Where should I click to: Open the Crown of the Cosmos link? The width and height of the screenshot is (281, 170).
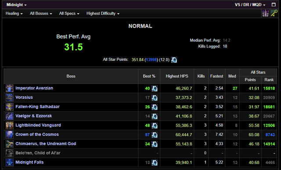(37, 135)
